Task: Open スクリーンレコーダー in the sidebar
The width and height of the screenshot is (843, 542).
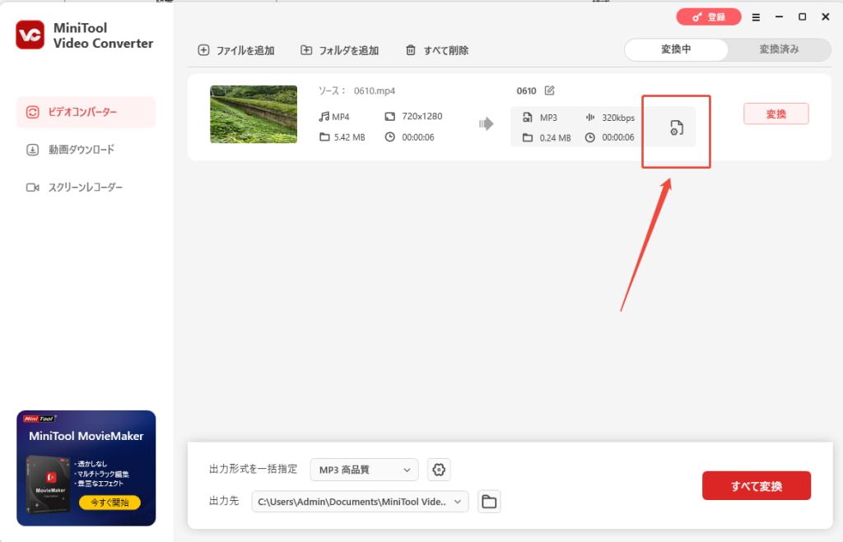Action: pyautogui.click(x=84, y=188)
